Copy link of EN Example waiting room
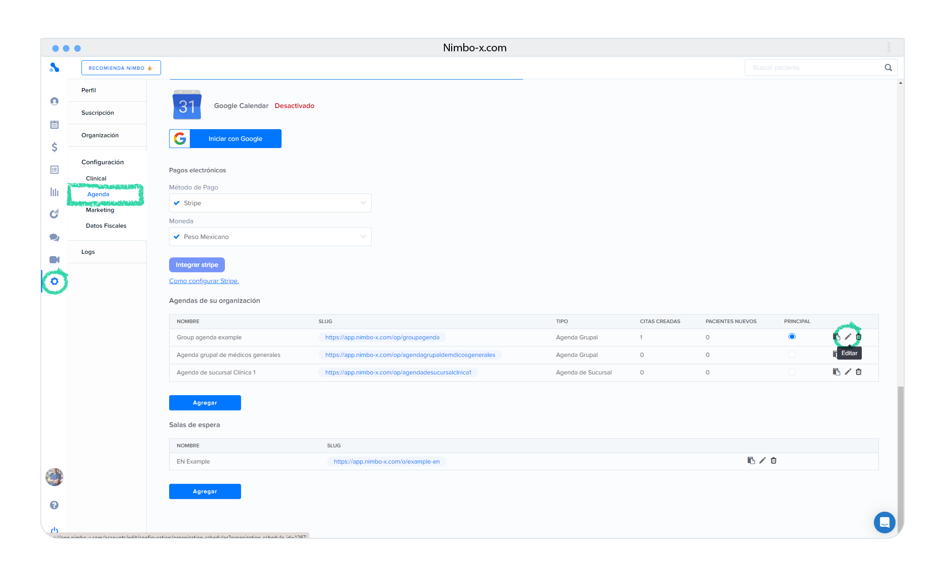 click(751, 460)
